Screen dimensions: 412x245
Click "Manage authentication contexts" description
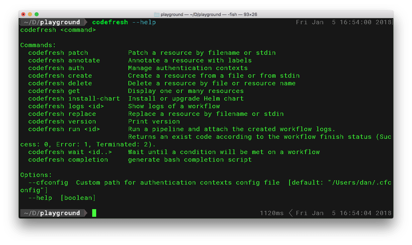tap(188, 68)
